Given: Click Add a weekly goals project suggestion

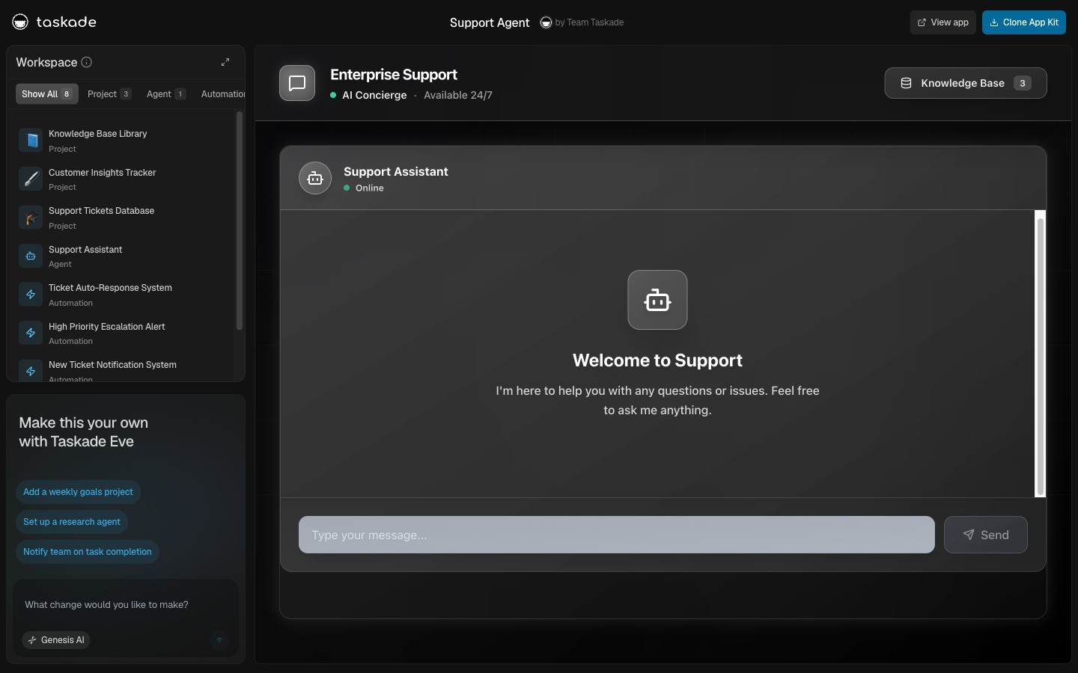Looking at the screenshot, I should point(78,492).
